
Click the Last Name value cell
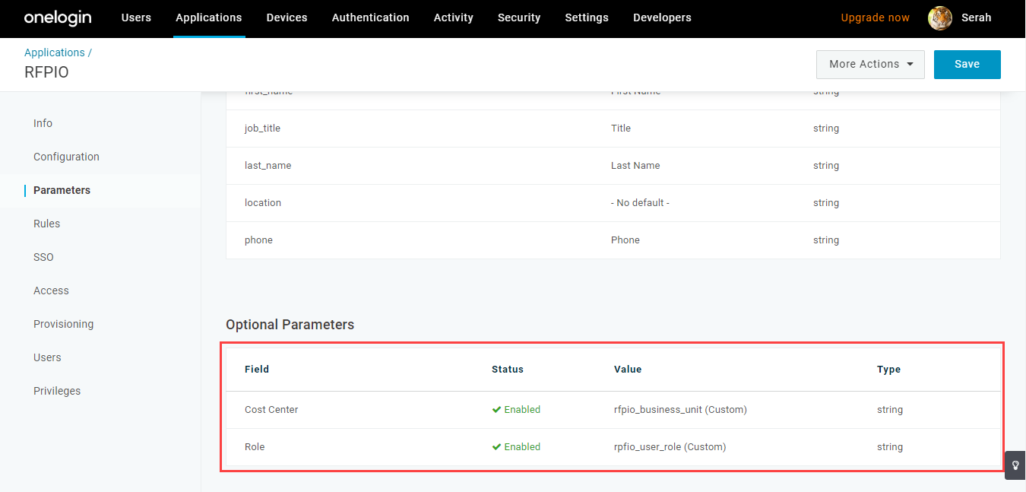pyautogui.click(x=635, y=166)
